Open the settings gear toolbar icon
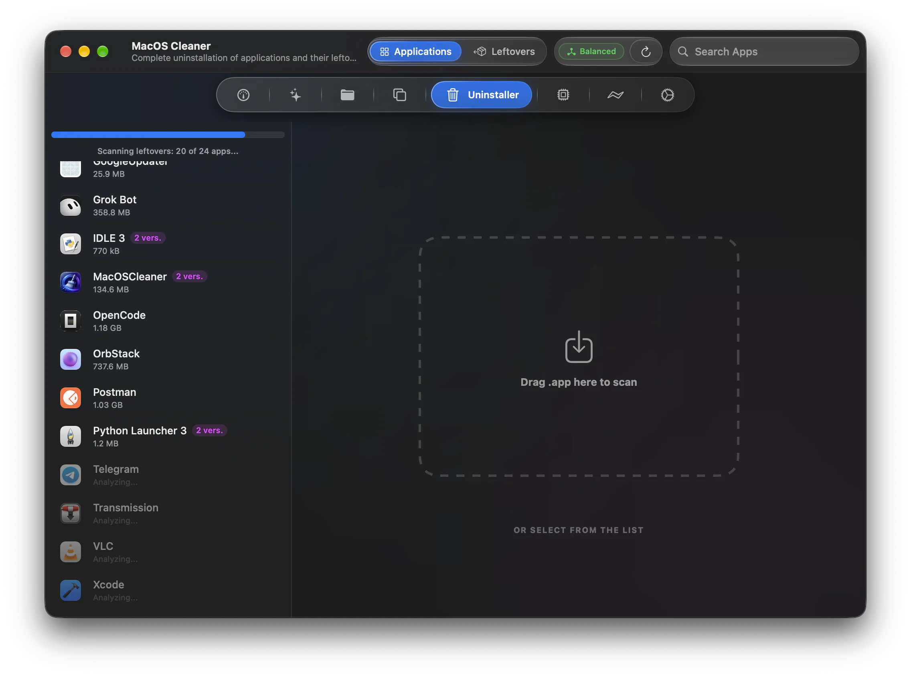Image resolution: width=911 pixels, height=677 pixels. click(667, 95)
